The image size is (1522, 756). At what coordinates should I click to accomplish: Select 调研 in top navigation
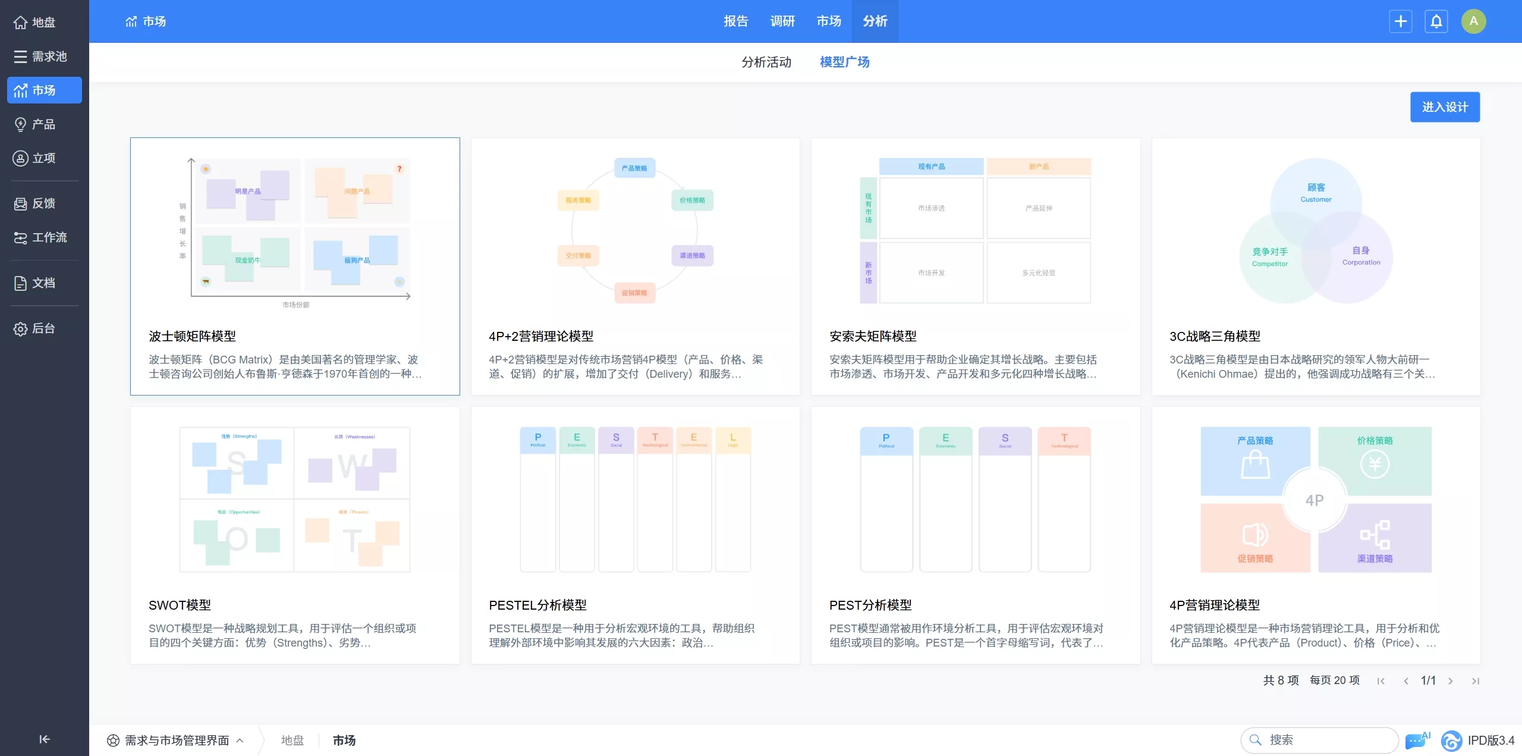click(x=782, y=21)
